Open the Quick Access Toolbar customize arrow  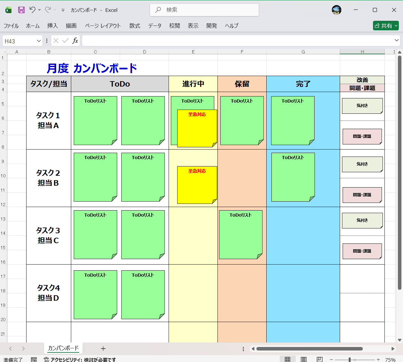click(x=63, y=10)
